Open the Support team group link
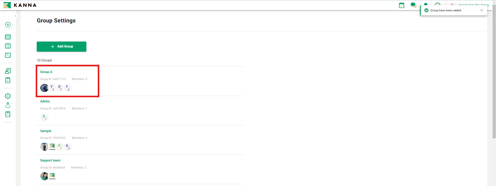The image size is (496, 186). (x=50, y=160)
